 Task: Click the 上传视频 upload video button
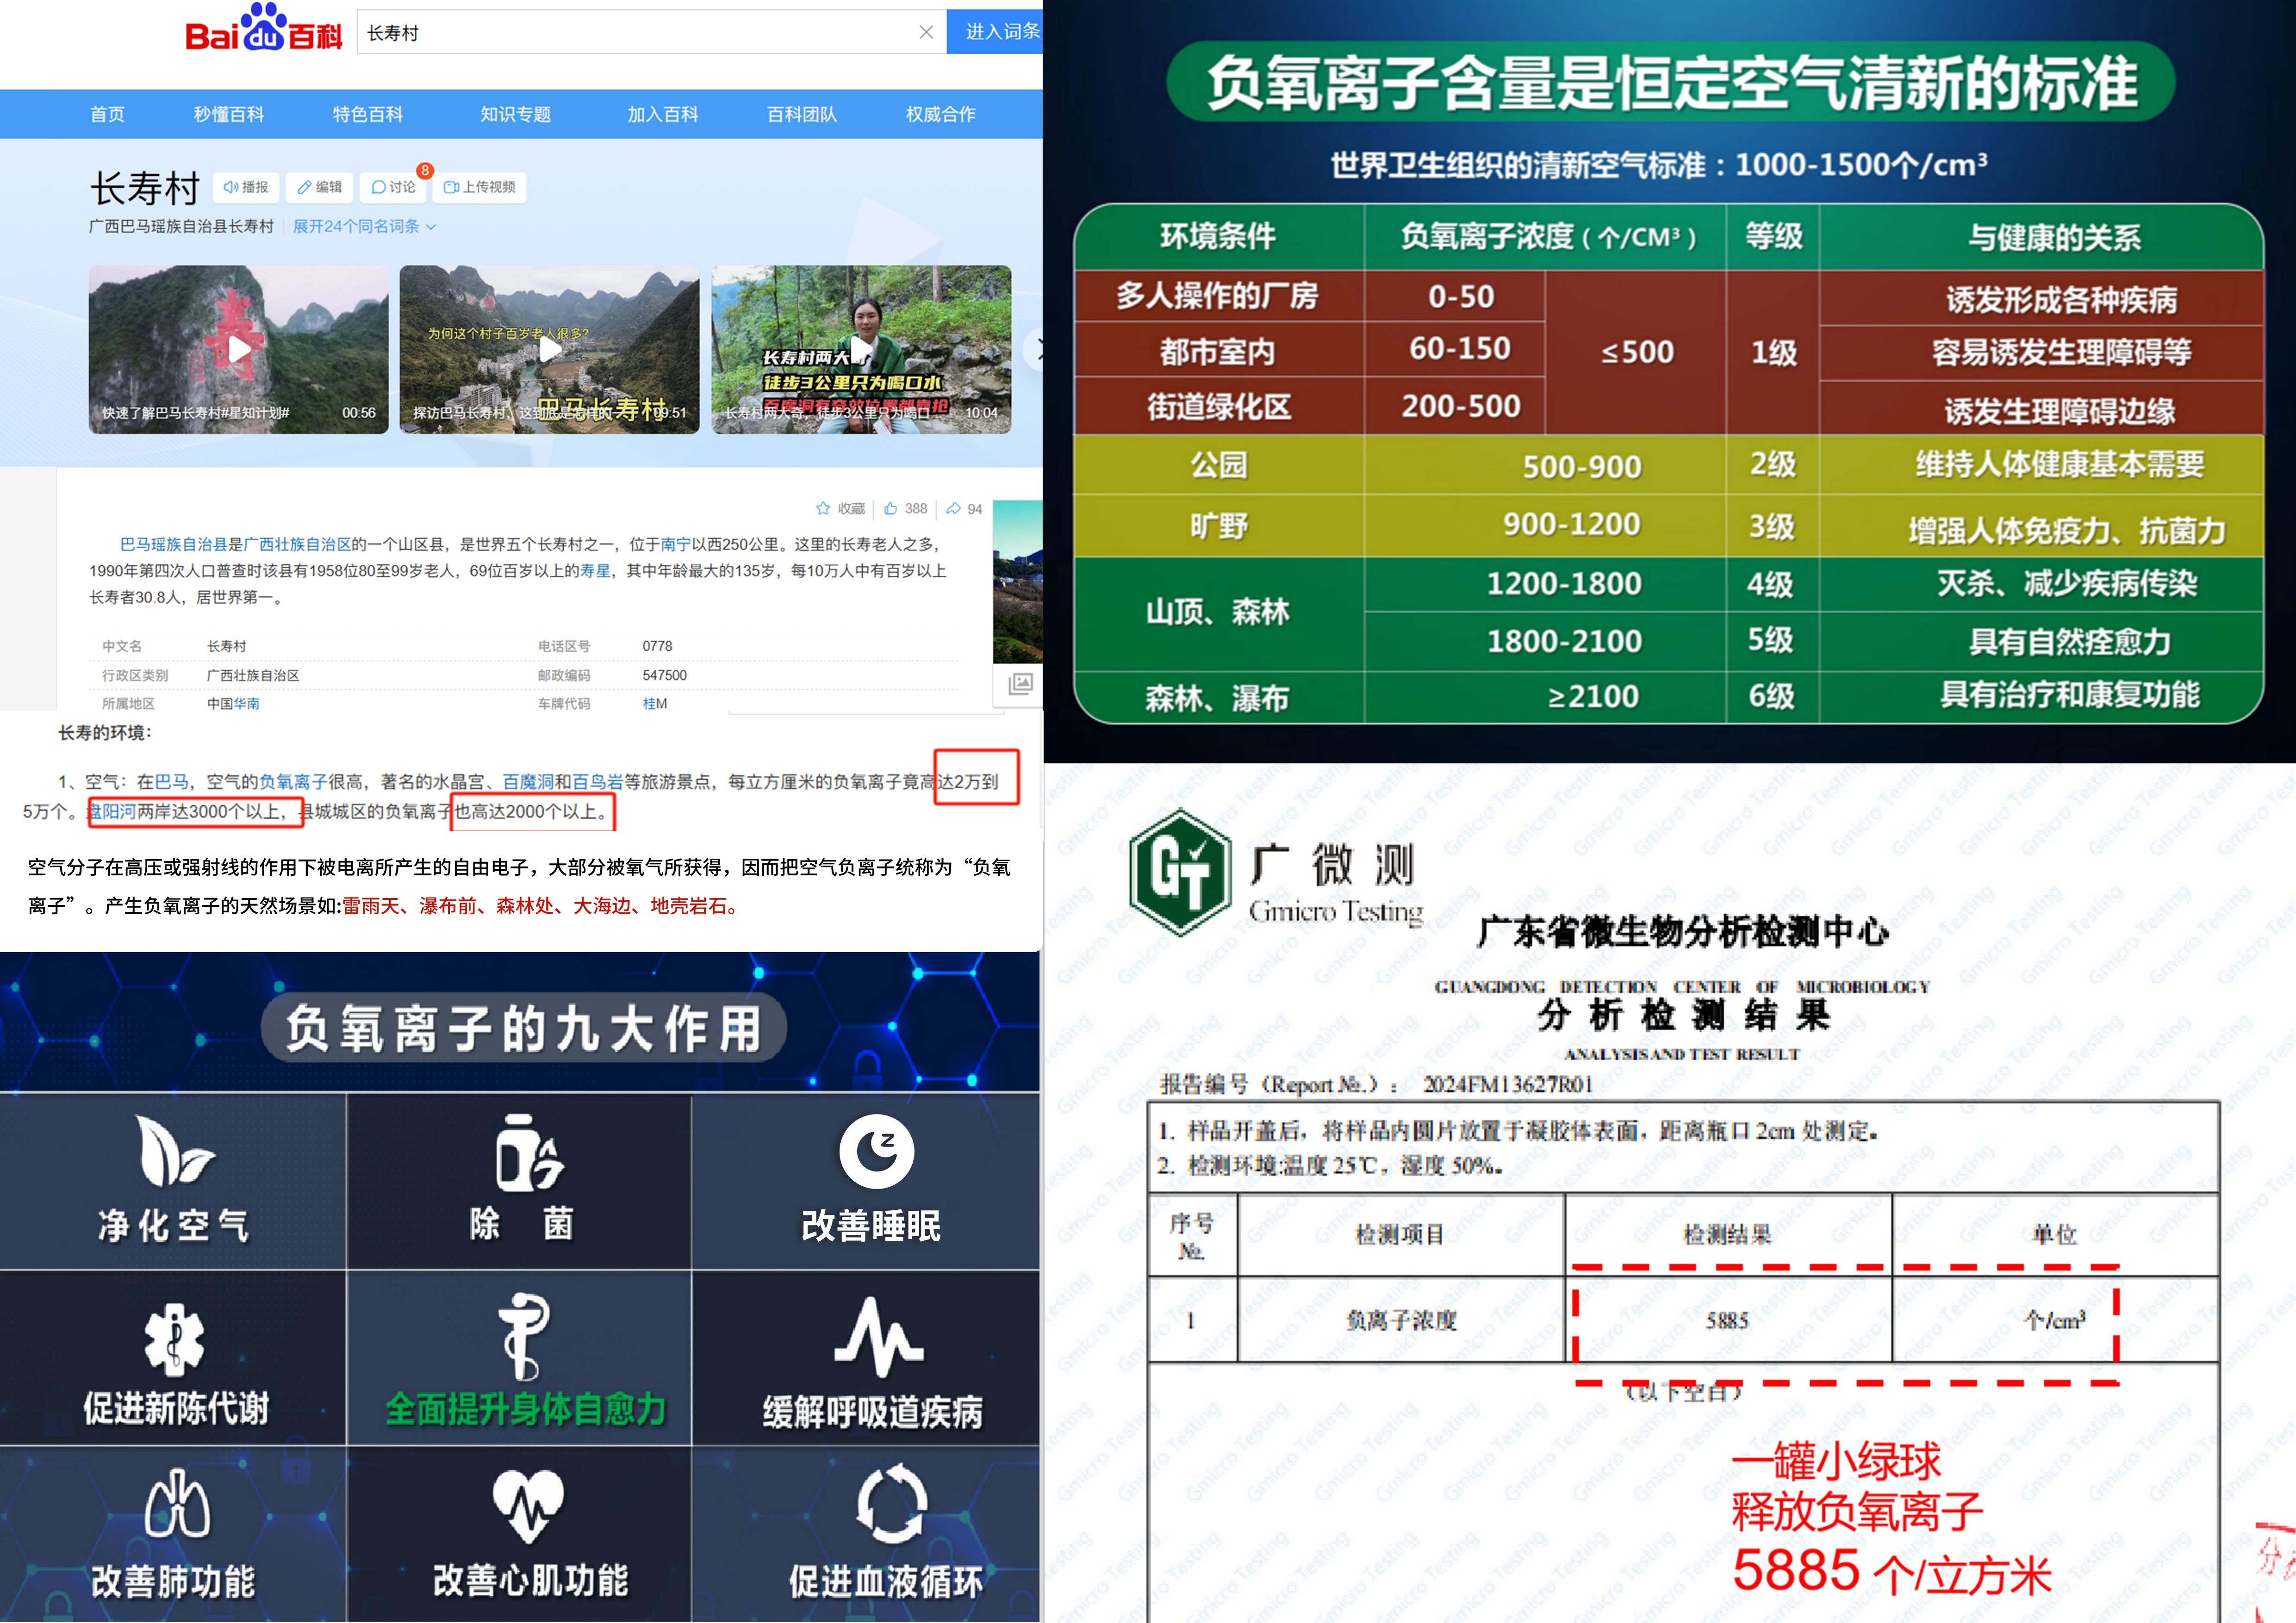[x=480, y=187]
